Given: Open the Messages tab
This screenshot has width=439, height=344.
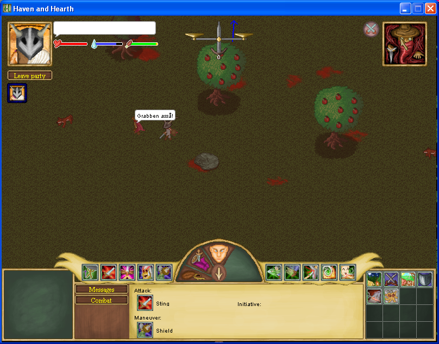Looking at the screenshot, I should [102, 289].
